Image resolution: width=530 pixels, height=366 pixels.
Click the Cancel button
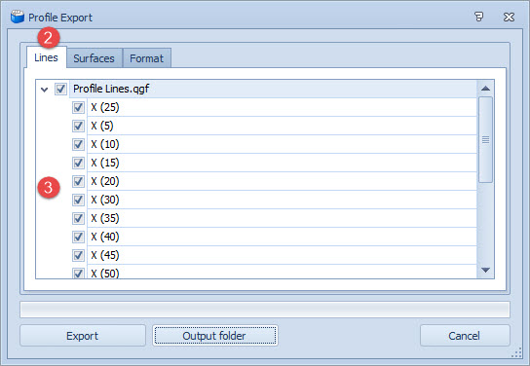click(x=465, y=336)
